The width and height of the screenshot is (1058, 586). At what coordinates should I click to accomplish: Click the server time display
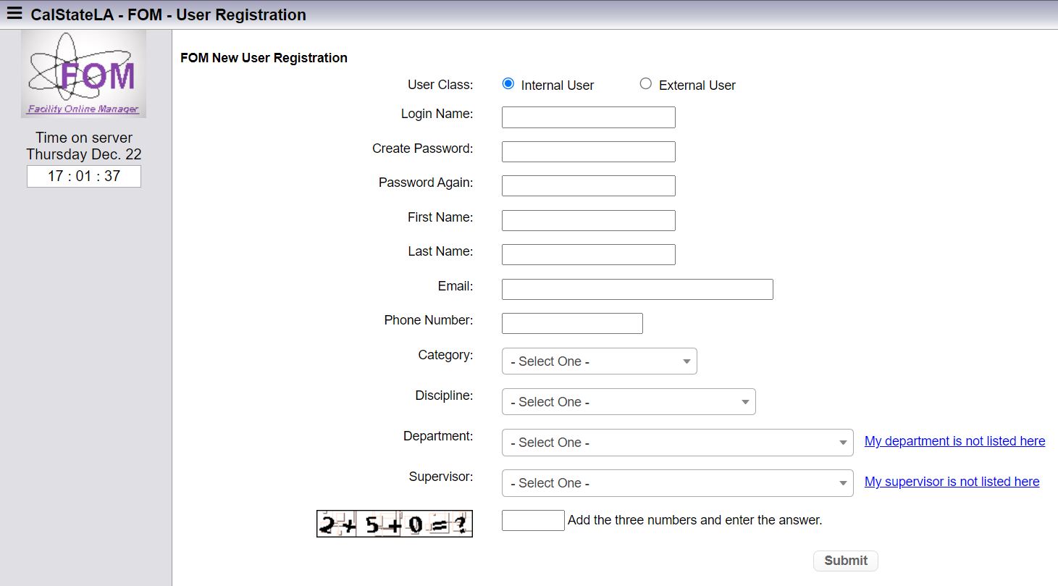(x=83, y=175)
